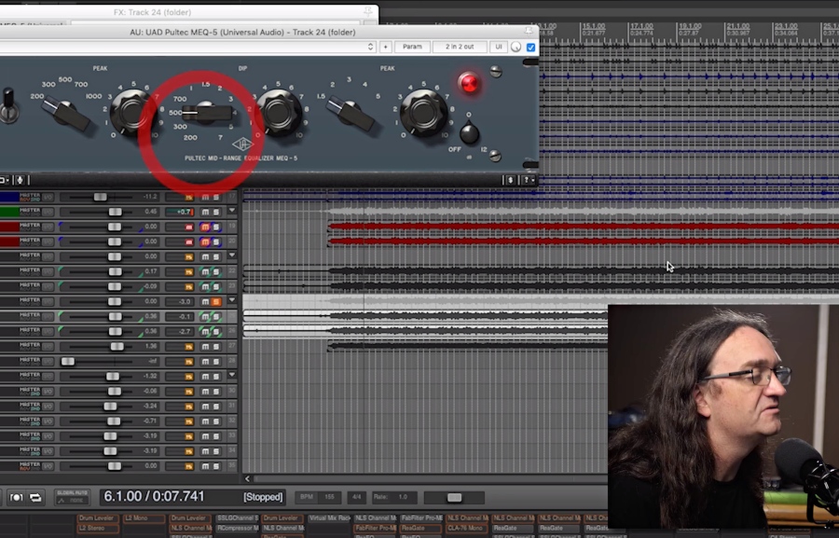The height and width of the screenshot is (538, 839).
Task: Unmute track 20 with red mute button
Action: 205,242
